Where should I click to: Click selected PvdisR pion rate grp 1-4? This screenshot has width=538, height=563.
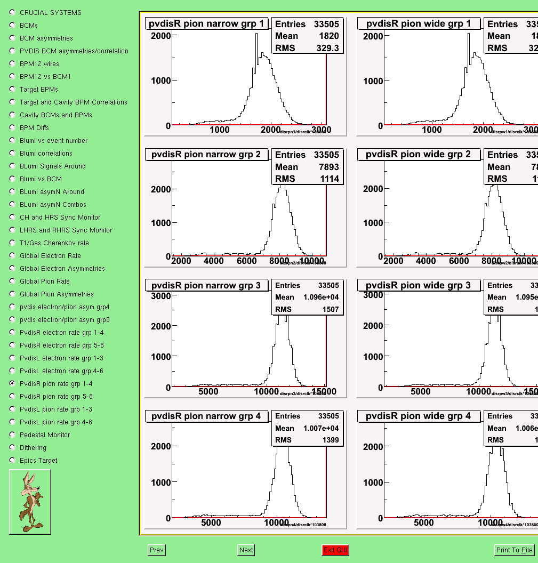pos(13,384)
